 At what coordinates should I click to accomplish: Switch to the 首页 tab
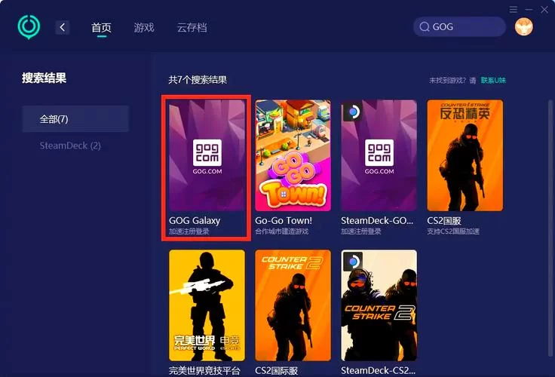tap(101, 27)
